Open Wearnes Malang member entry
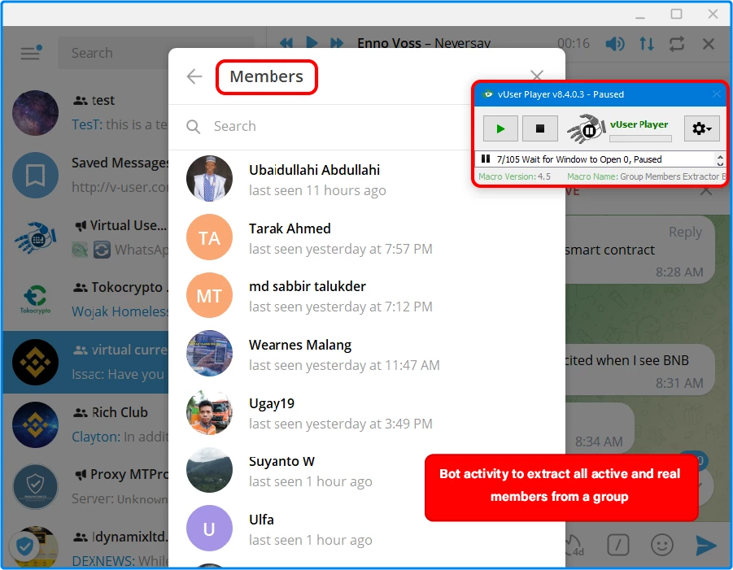 (367, 355)
